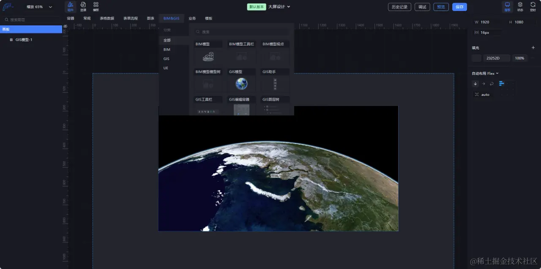Choose the GIS图层树 component

coord(275,106)
